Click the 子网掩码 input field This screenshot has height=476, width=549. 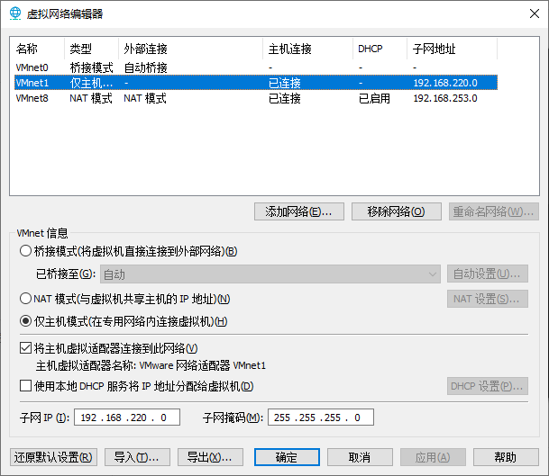321,418
